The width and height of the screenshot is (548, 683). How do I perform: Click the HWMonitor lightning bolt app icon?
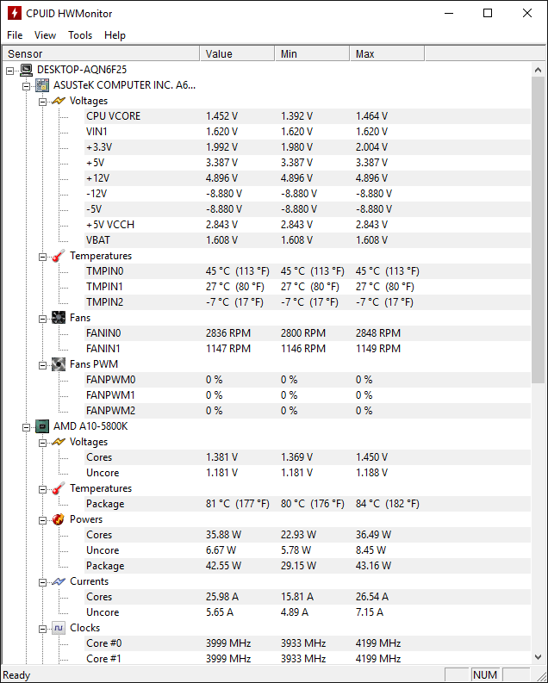point(15,13)
